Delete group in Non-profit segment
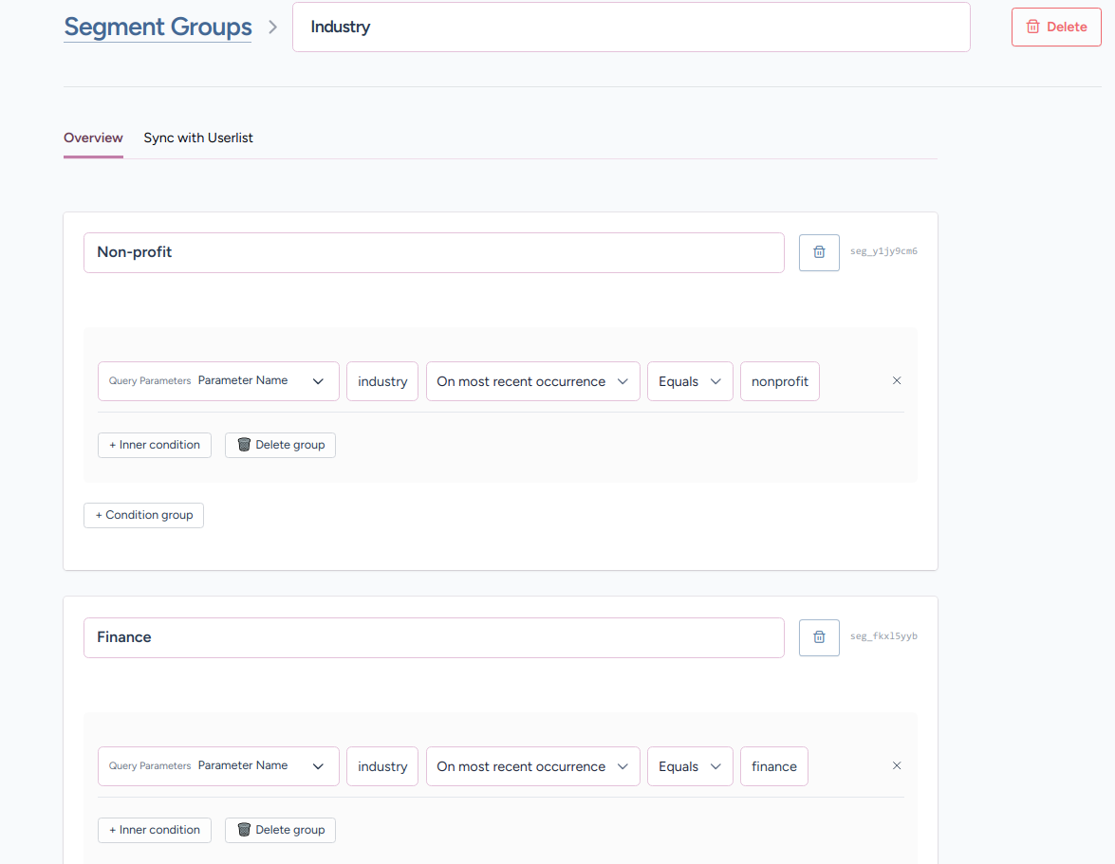Screen dimensions: 1115x864 click(280, 445)
